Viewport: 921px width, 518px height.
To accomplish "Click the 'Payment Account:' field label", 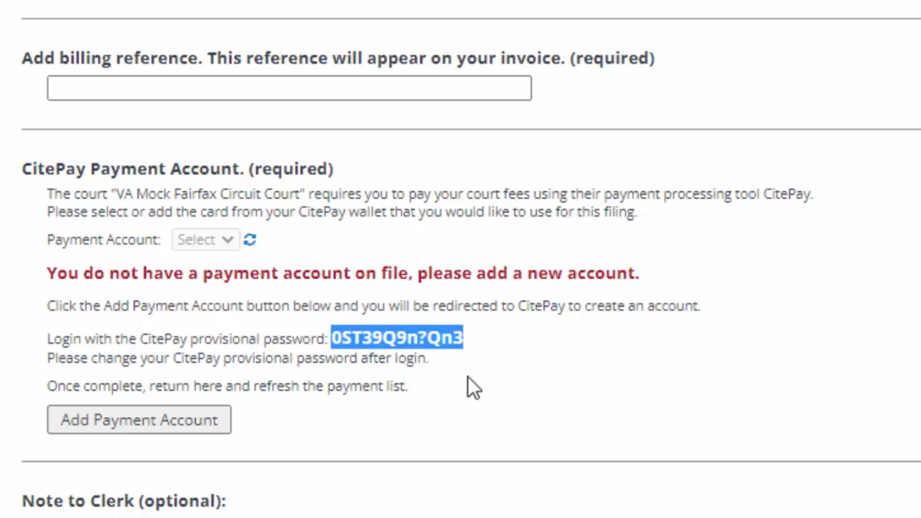I will click(x=104, y=240).
